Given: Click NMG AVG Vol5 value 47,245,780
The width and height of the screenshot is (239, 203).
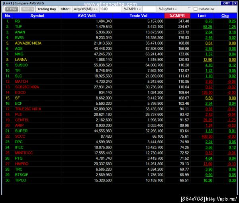Looking at the screenshot, I should [x=103, y=54].
